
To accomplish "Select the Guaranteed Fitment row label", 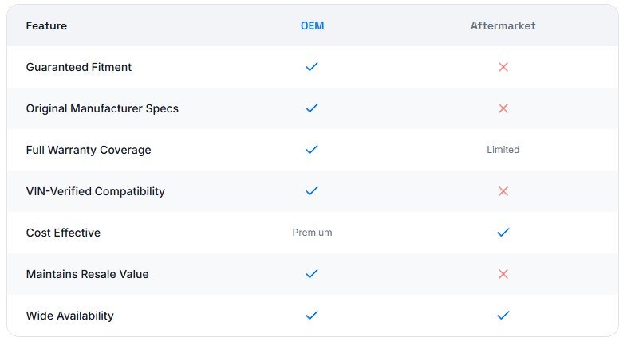I will pyautogui.click(x=79, y=67).
